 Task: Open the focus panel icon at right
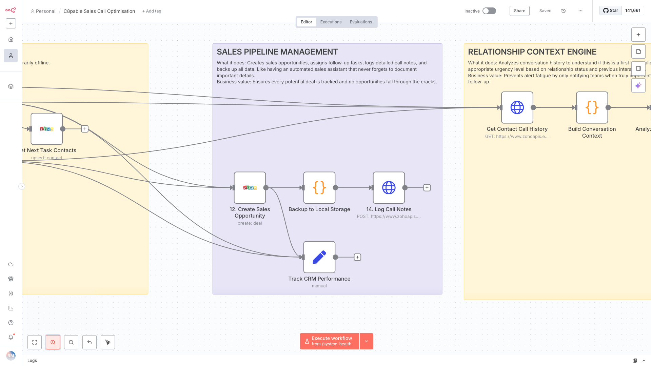click(638, 68)
